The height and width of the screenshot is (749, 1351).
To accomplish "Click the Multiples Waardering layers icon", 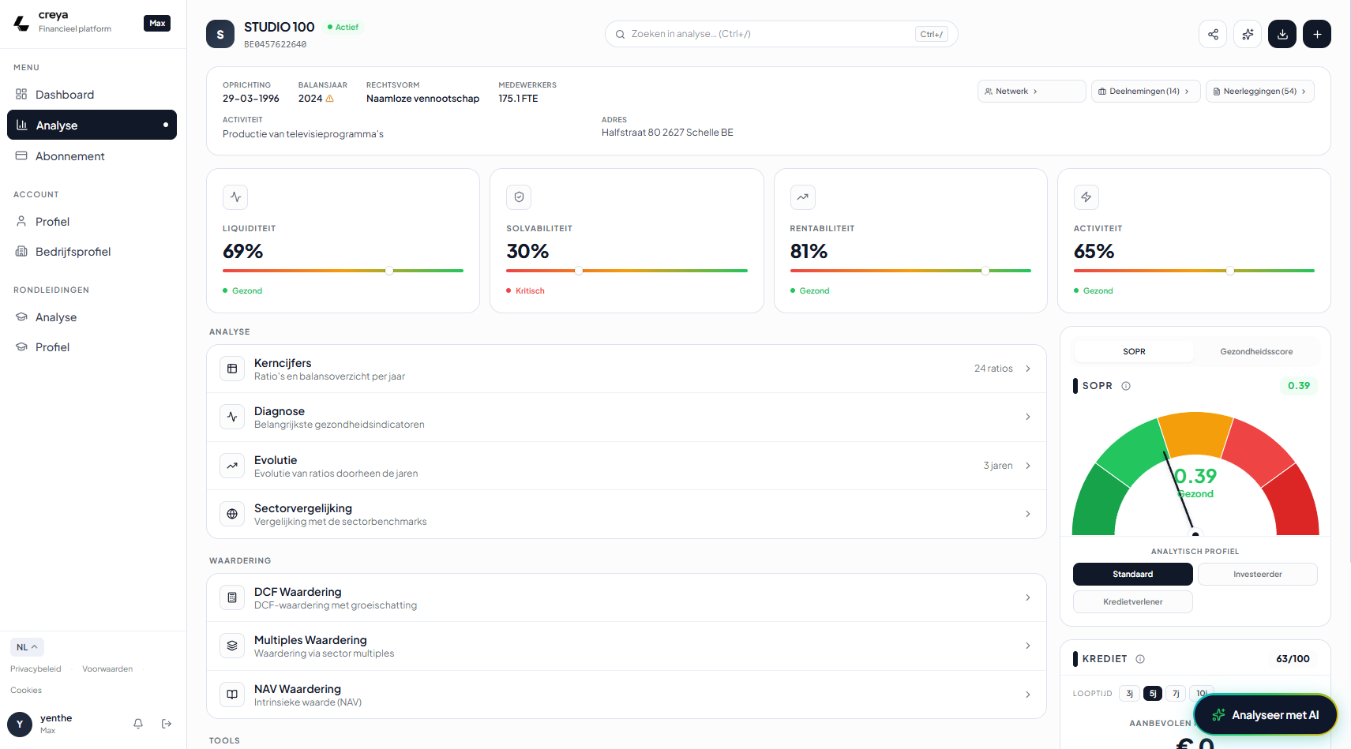I will coord(232,646).
